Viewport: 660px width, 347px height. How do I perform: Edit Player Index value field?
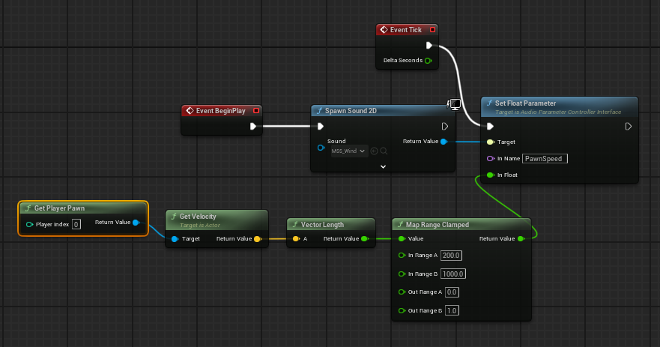76,224
